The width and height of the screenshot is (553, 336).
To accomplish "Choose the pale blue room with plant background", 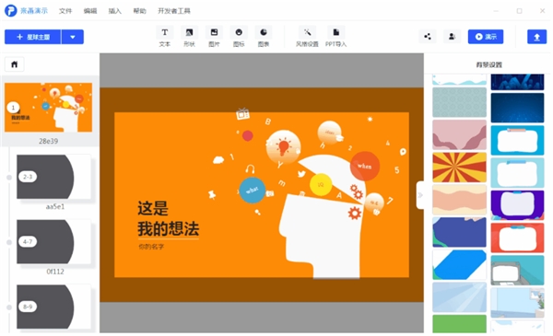I will point(517,303).
